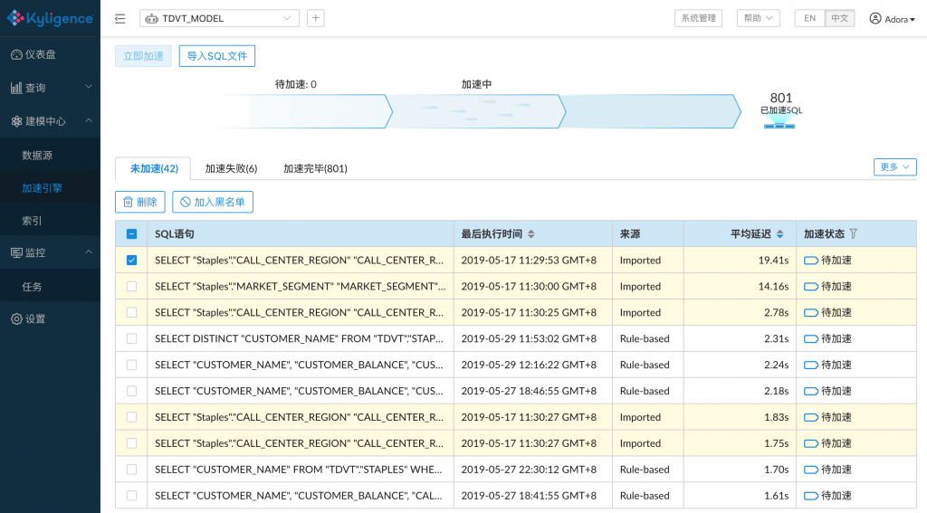This screenshot has width=927, height=513.
Task: Sort by 平均延迟 column arrows
Action: click(780, 234)
